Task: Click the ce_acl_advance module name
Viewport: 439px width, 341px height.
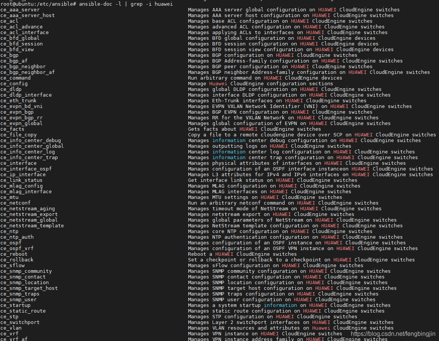Action: [22, 27]
